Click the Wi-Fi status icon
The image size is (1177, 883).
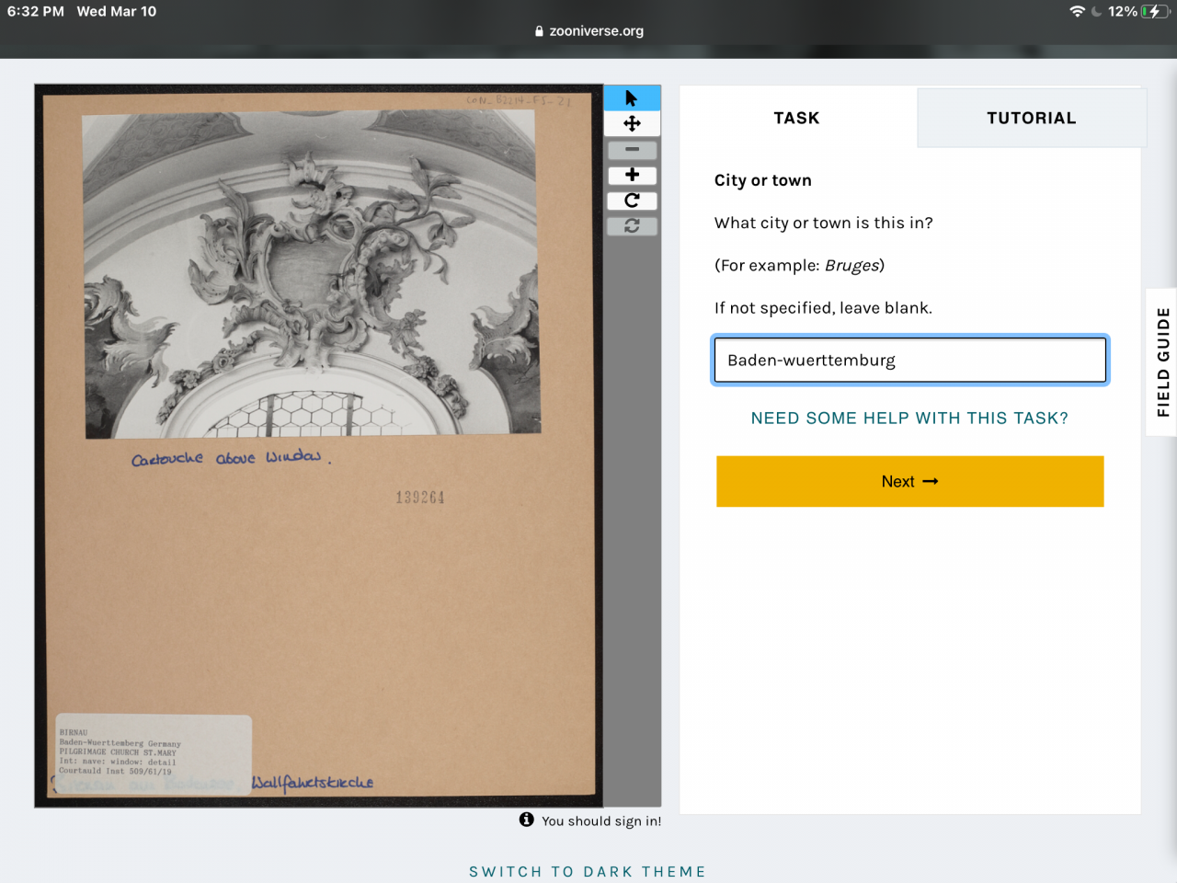click(1077, 11)
